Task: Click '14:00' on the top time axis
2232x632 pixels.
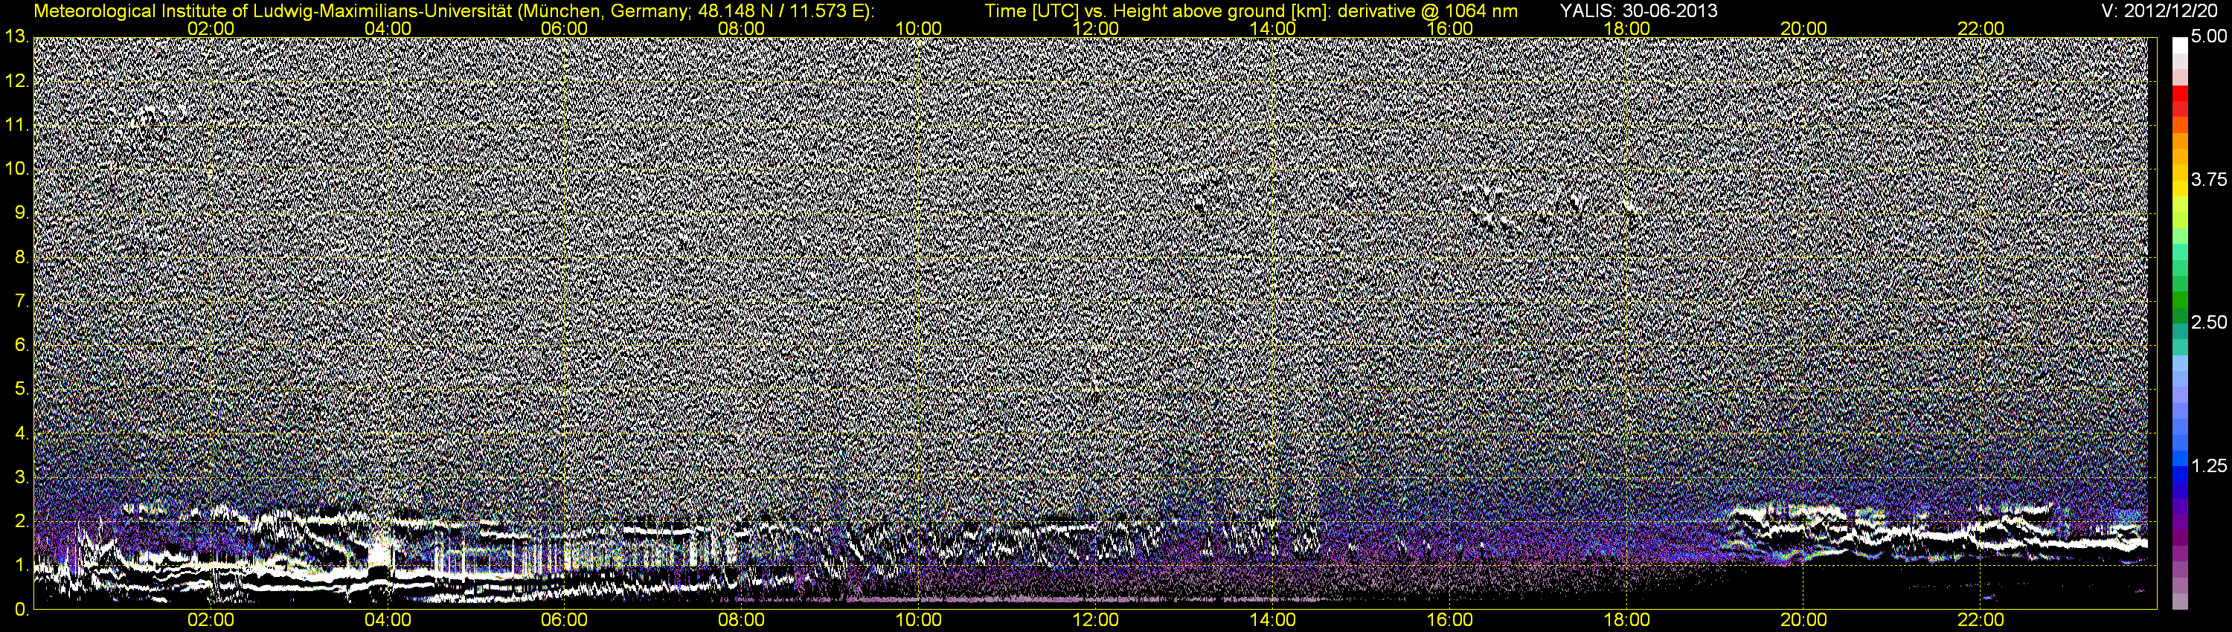Action: [x=1273, y=28]
